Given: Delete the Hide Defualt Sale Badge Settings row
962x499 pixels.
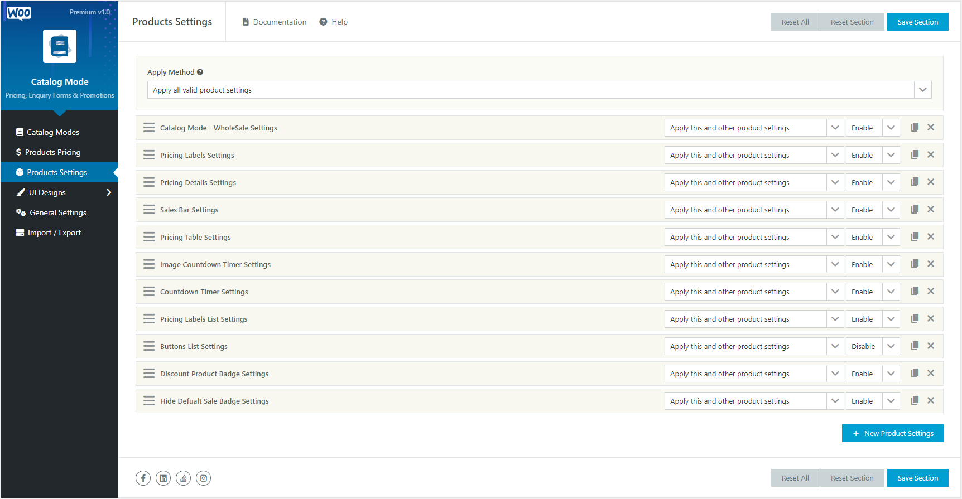Looking at the screenshot, I should [931, 400].
